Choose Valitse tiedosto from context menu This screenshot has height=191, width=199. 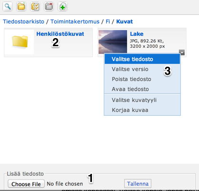tap(142, 59)
